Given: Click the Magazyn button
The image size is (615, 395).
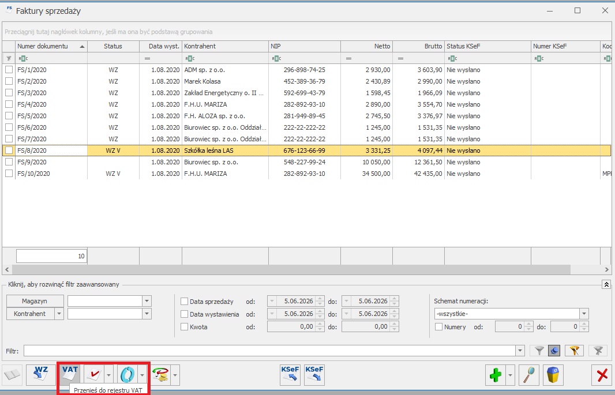Looking at the screenshot, I should coord(35,301).
